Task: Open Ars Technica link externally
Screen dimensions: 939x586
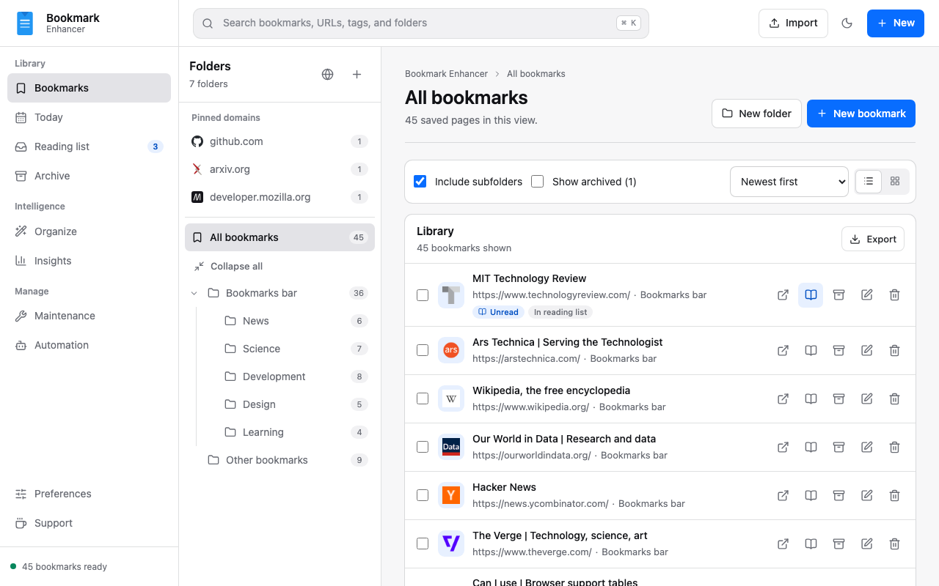Action: (783, 350)
